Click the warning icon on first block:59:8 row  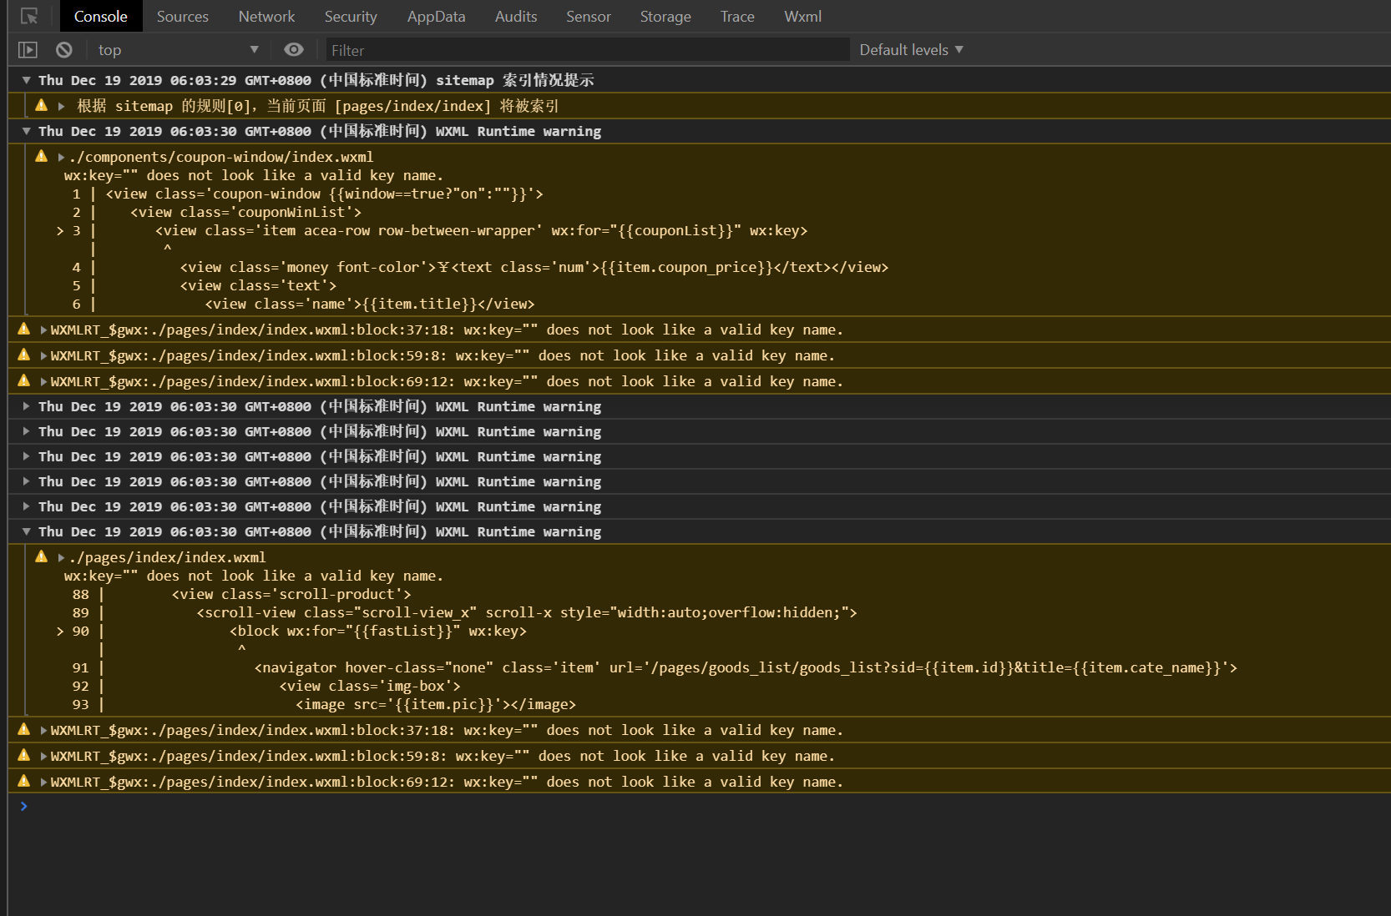pyautogui.click(x=23, y=355)
